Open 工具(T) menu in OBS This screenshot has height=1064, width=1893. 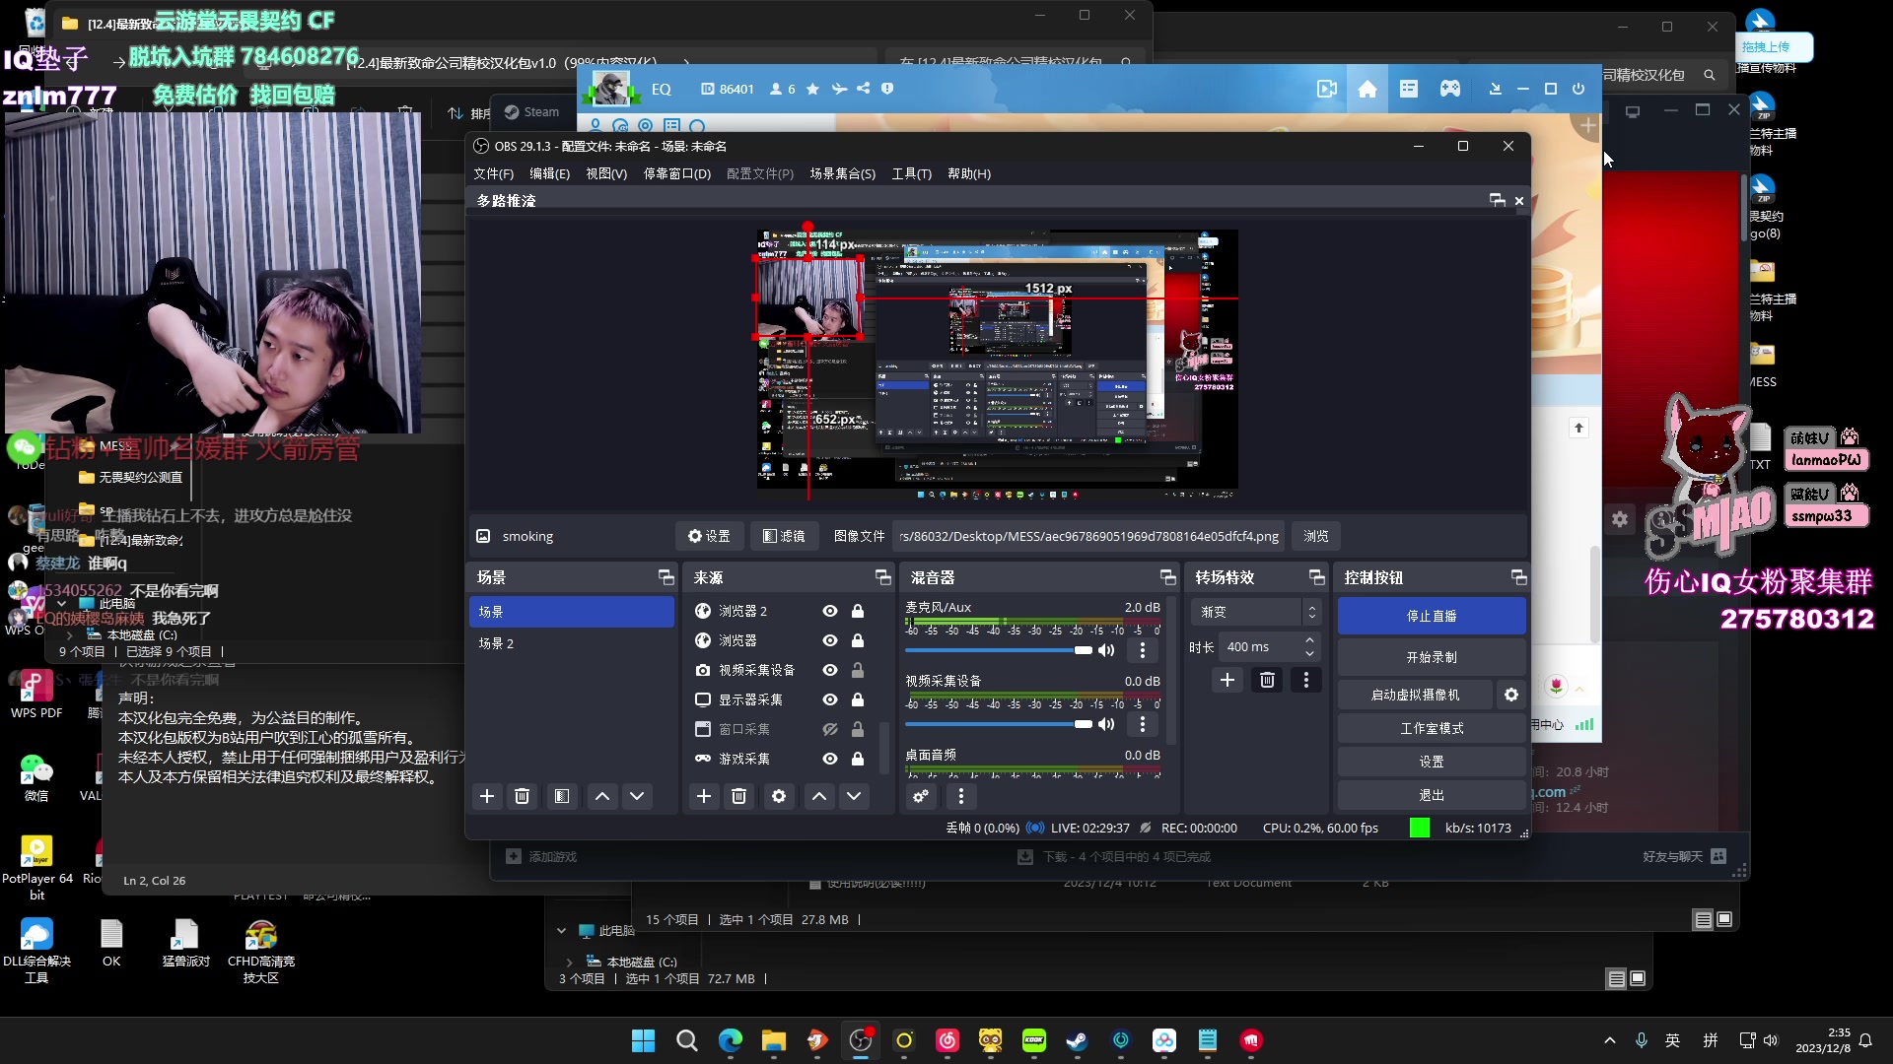[912, 173]
